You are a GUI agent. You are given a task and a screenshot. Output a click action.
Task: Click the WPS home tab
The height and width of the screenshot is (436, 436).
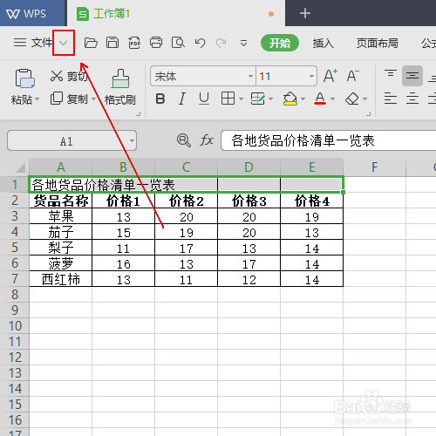33,13
